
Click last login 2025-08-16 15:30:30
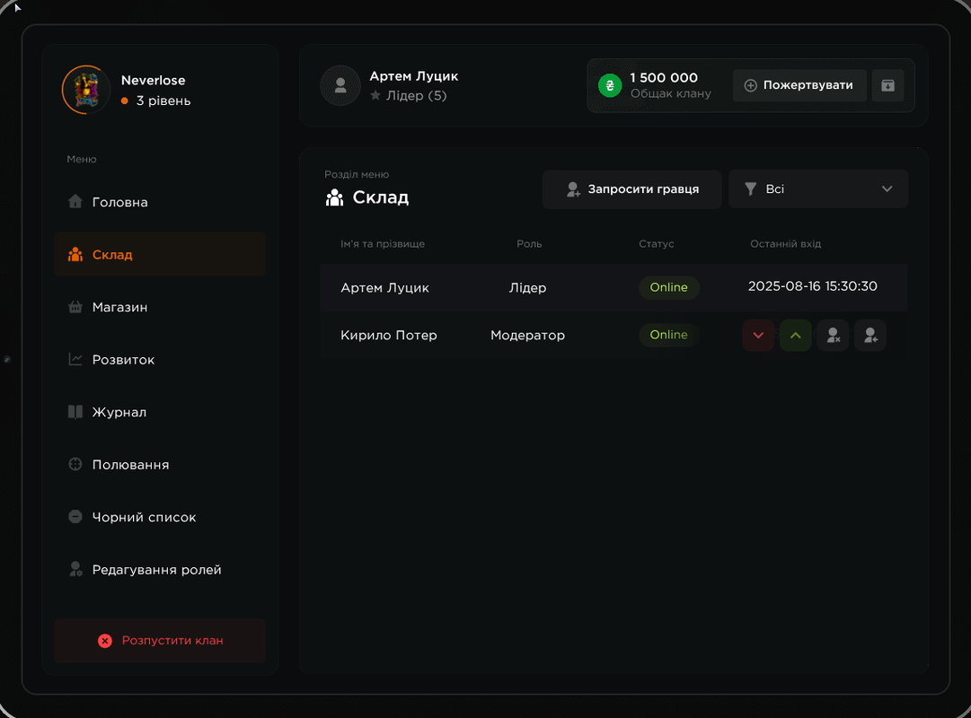[813, 286]
